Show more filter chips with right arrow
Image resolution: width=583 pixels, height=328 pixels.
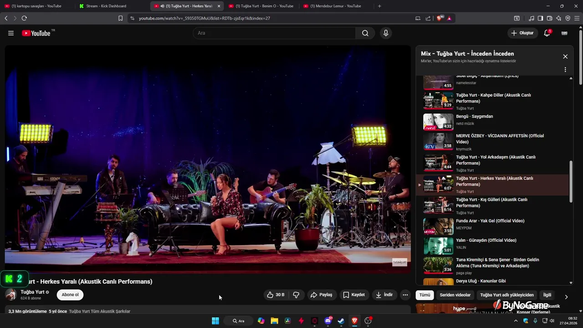tap(566, 297)
